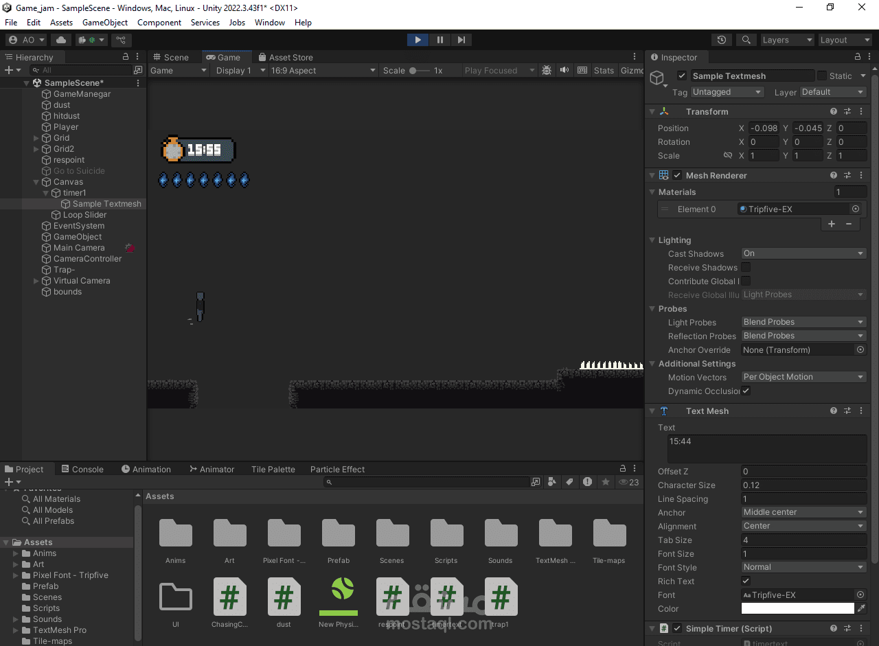Search by type in the Project panel
This screenshot has width=879, height=646.
pyautogui.click(x=553, y=482)
